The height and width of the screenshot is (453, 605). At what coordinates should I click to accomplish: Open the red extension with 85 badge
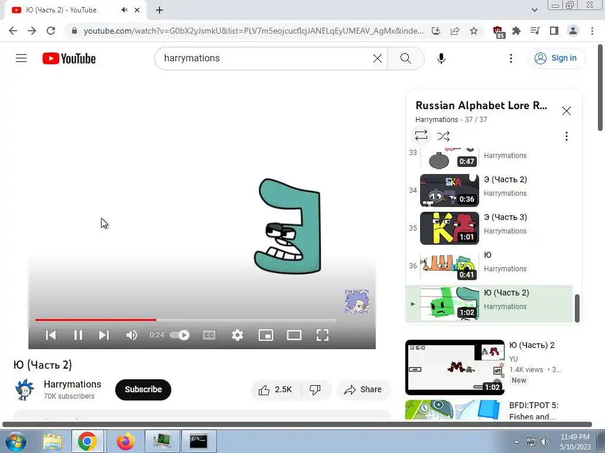499,32
